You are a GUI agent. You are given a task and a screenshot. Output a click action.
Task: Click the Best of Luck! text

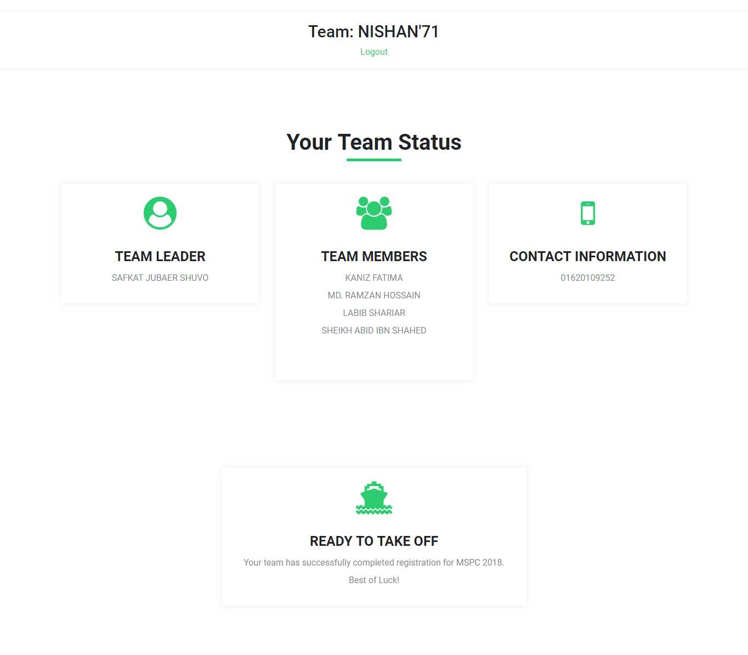[x=374, y=580]
